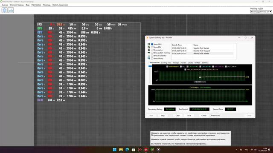Screen dimensions: 273x153
Task: Open the Размер кадра dropdown
Action: pyautogui.click(x=261, y=11)
